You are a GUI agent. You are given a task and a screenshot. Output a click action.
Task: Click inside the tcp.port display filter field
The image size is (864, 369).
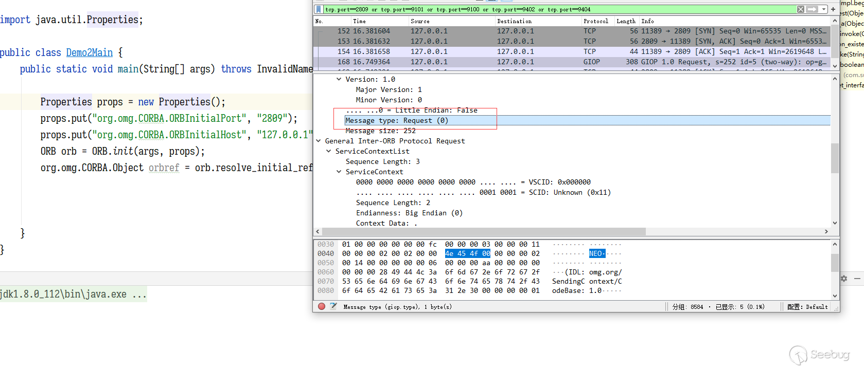[x=515, y=9]
